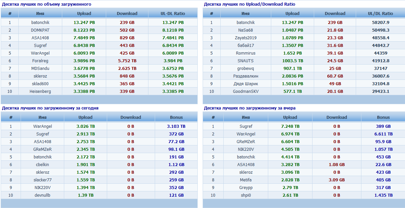Click the username Rommirus
405x208 pixels.
246,53
